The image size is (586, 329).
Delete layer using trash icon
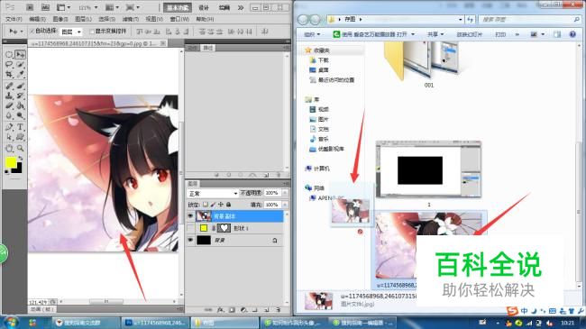pyautogui.click(x=278, y=310)
